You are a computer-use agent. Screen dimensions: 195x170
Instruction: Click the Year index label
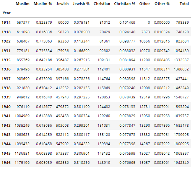(x=6, y=13)
